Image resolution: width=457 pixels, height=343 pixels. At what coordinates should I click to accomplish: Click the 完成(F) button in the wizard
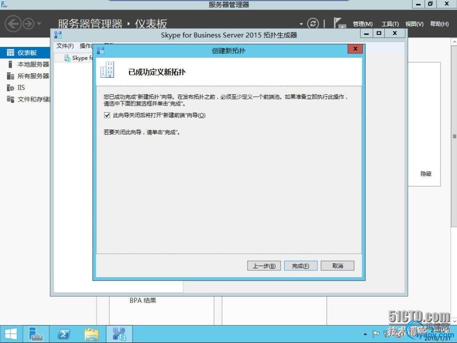[301, 266]
